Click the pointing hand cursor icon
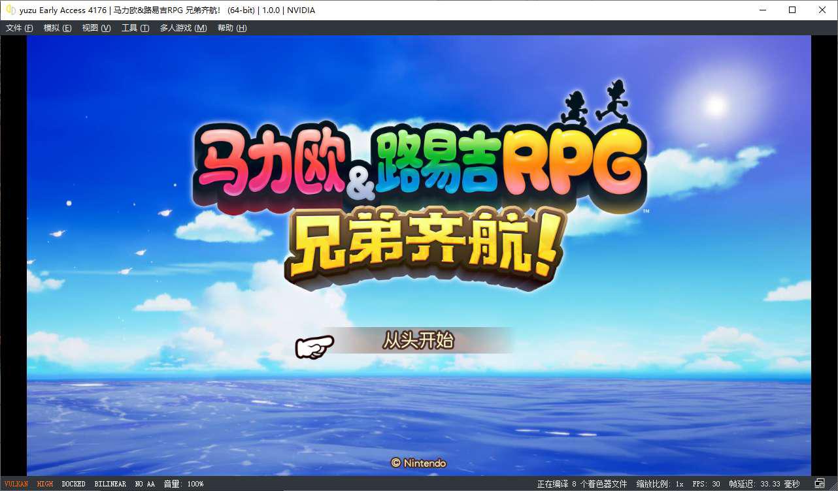The width and height of the screenshot is (838, 491). point(314,347)
